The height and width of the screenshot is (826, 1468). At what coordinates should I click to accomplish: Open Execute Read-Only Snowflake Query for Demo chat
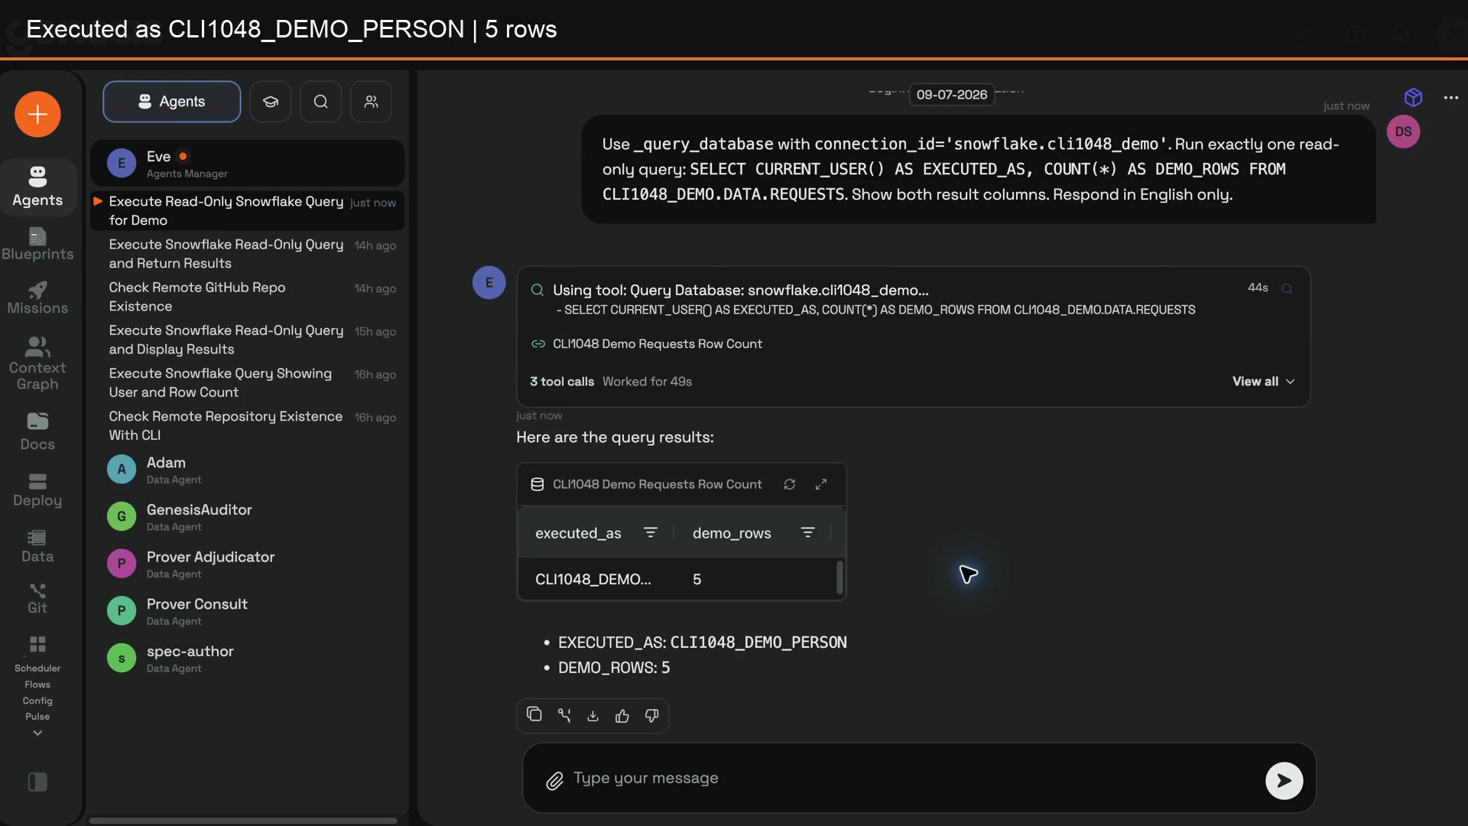point(248,210)
